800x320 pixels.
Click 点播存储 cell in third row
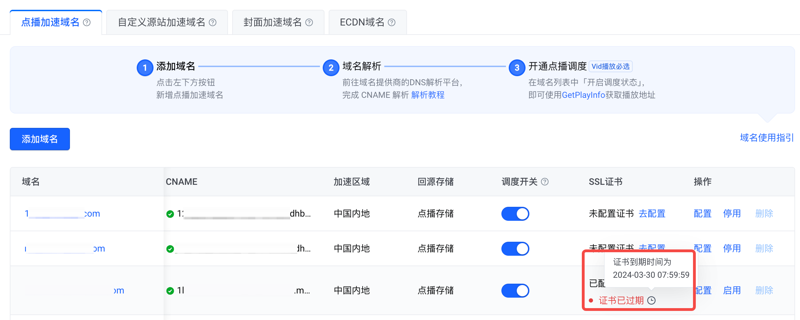[x=436, y=290]
